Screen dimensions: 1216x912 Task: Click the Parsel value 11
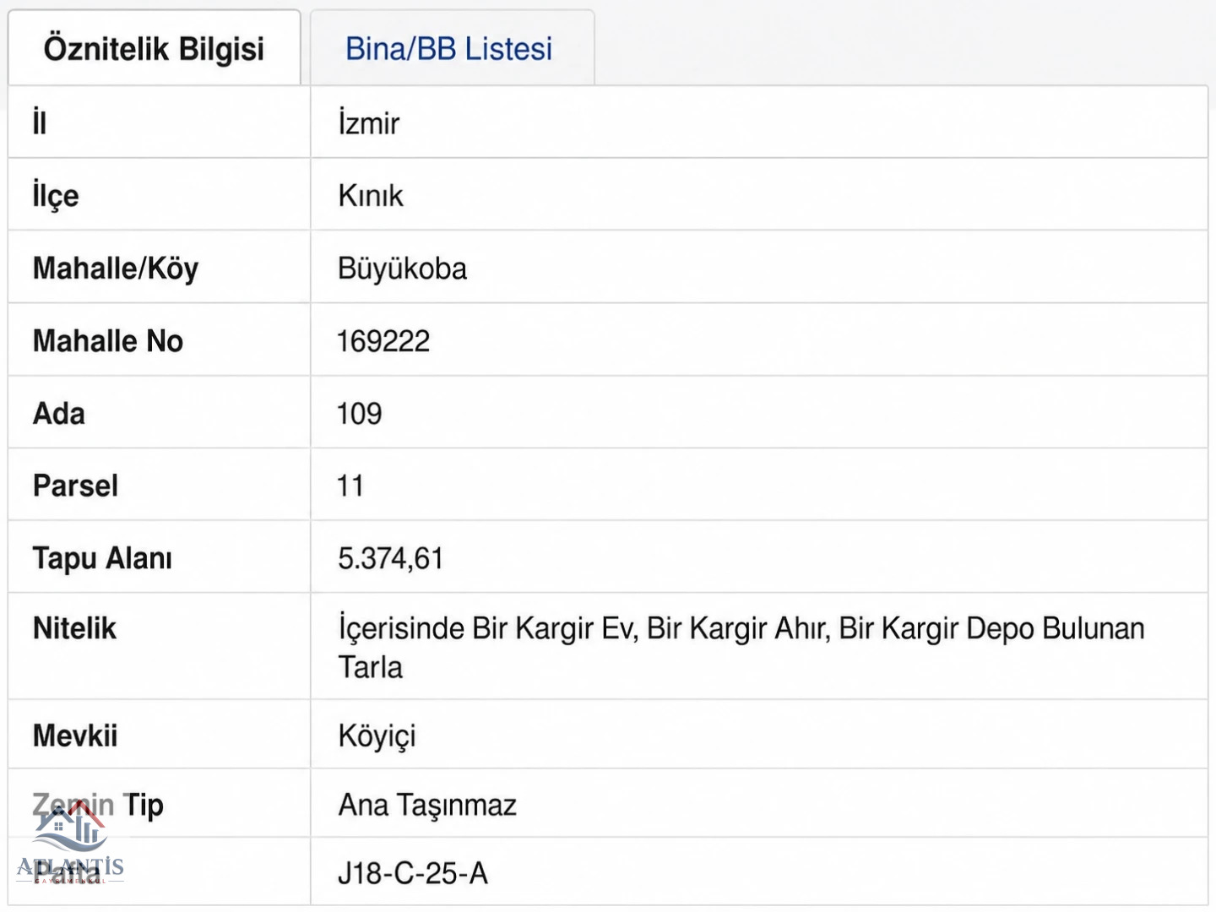pyautogui.click(x=350, y=486)
